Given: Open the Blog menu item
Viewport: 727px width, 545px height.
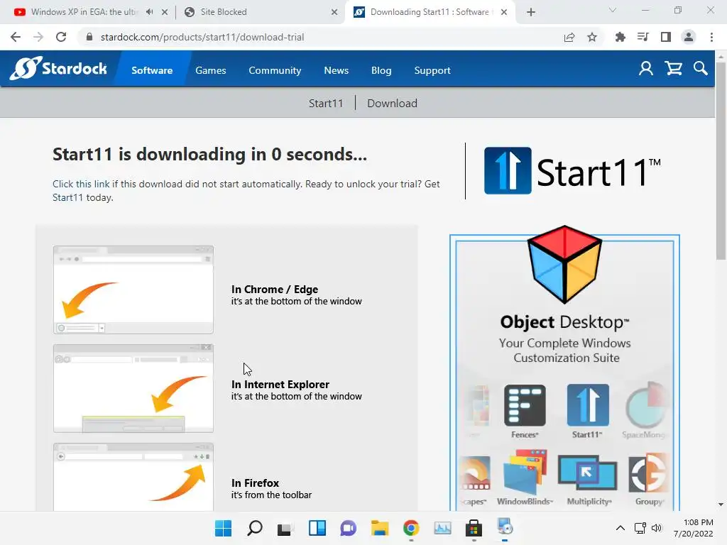Looking at the screenshot, I should (x=381, y=70).
